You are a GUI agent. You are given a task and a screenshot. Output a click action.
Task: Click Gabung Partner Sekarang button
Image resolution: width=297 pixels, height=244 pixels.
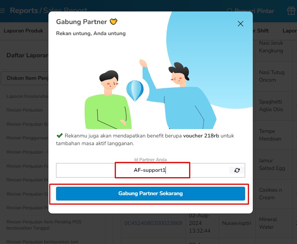tap(150, 194)
